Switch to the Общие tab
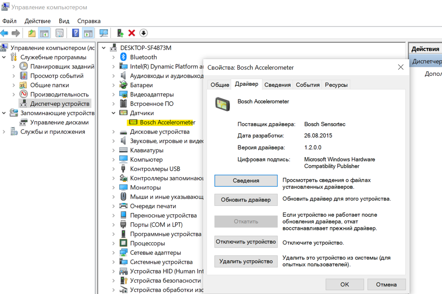This screenshot has width=442, height=294. click(220, 85)
